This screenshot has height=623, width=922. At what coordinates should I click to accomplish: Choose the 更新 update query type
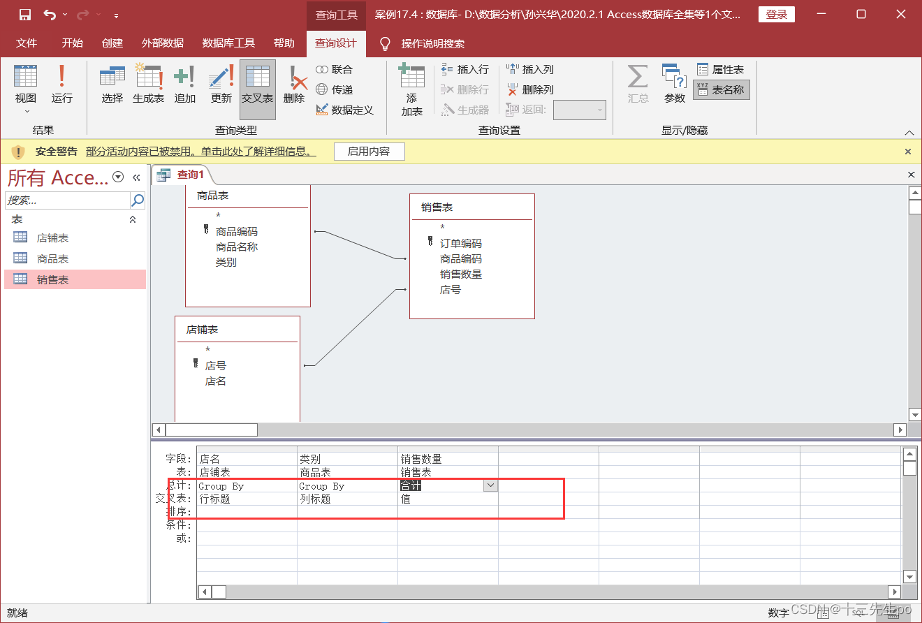[x=221, y=85]
